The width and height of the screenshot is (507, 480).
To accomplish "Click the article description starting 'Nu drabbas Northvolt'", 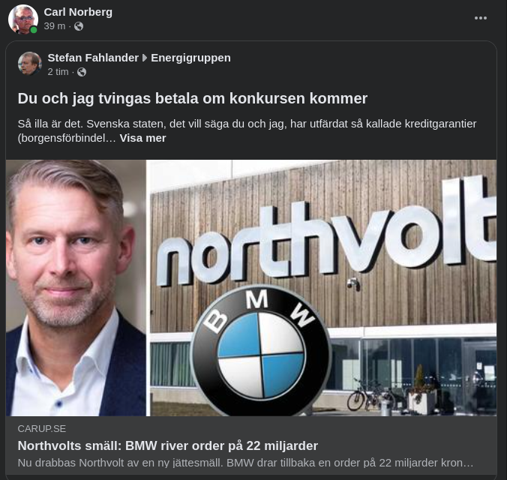I will tap(245, 463).
